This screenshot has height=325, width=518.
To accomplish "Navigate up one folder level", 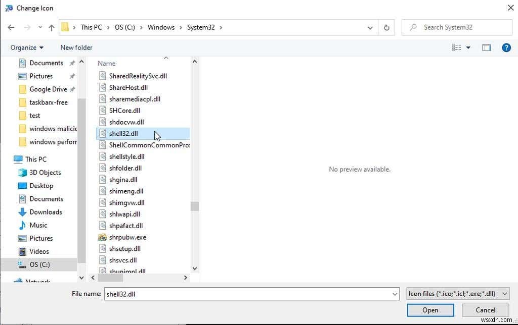I will (x=51, y=27).
